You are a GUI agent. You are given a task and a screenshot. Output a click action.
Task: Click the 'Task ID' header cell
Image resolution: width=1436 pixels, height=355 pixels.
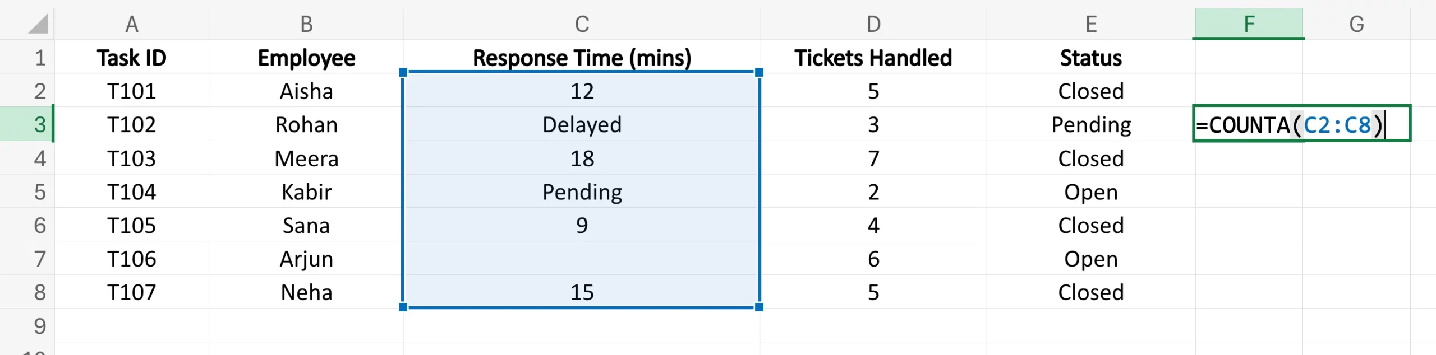click(131, 58)
